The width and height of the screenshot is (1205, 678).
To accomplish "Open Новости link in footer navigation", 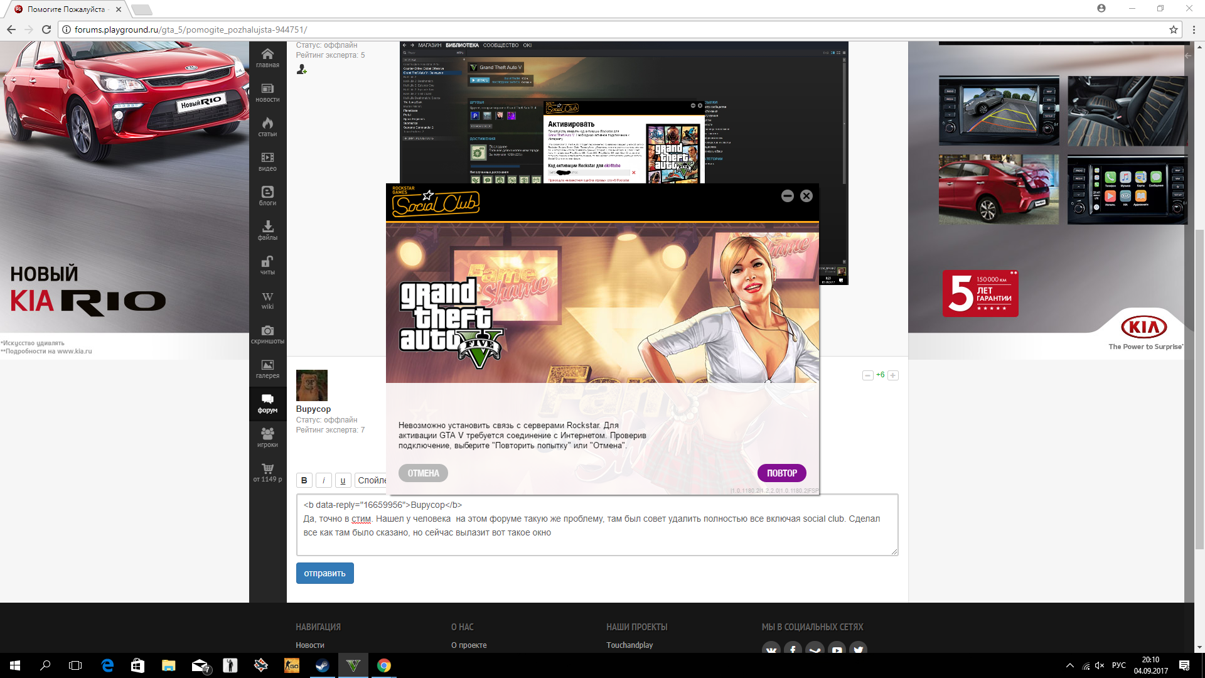I will pos(310,645).
